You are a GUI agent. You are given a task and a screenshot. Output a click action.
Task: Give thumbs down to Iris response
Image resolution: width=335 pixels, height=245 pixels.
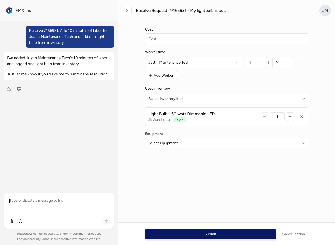coord(19,89)
